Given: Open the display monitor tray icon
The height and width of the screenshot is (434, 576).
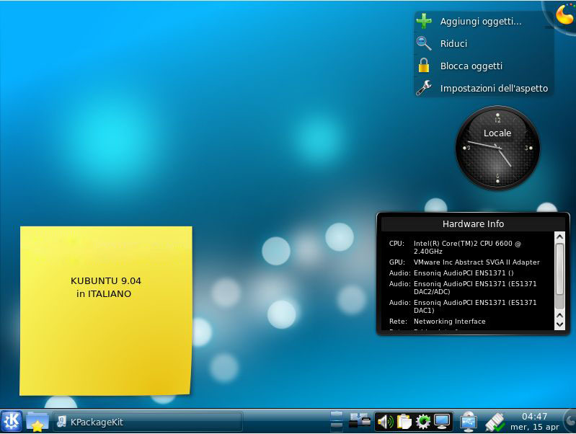Looking at the screenshot, I should click(x=442, y=422).
